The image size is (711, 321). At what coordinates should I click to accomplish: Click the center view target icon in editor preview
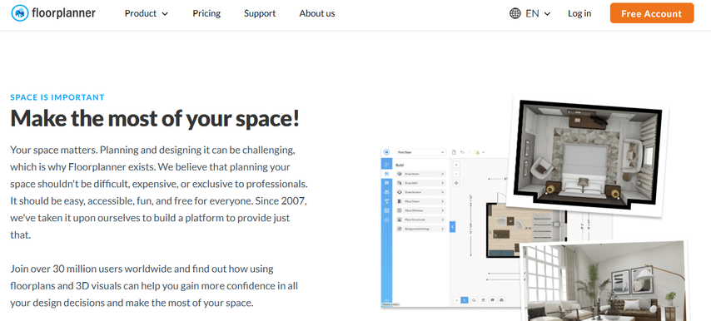456,183
